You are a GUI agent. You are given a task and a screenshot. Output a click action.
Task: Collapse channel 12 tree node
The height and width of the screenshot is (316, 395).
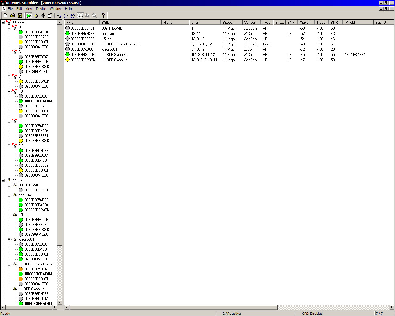(x=9, y=146)
